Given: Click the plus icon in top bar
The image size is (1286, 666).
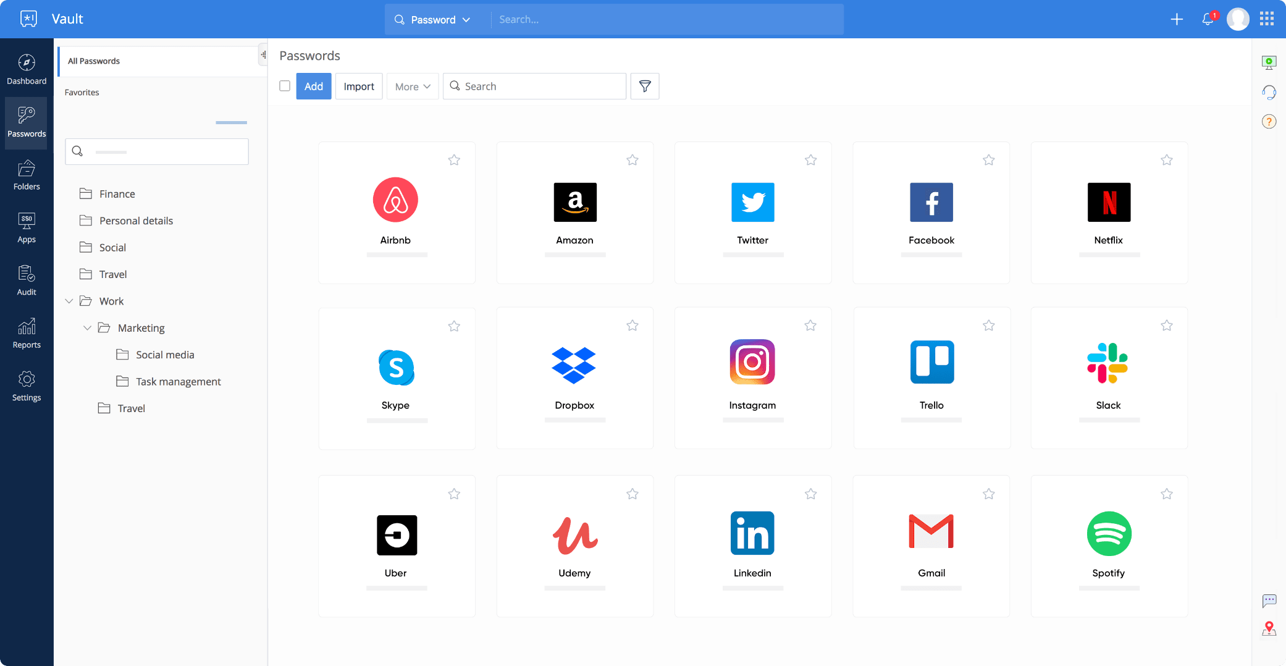Looking at the screenshot, I should coord(1177,19).
